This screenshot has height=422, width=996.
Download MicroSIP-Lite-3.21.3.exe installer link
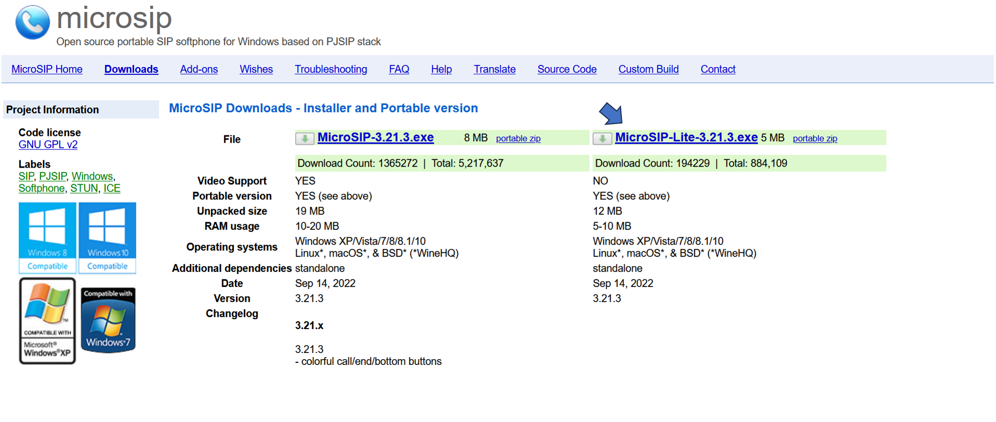[686, 138]
